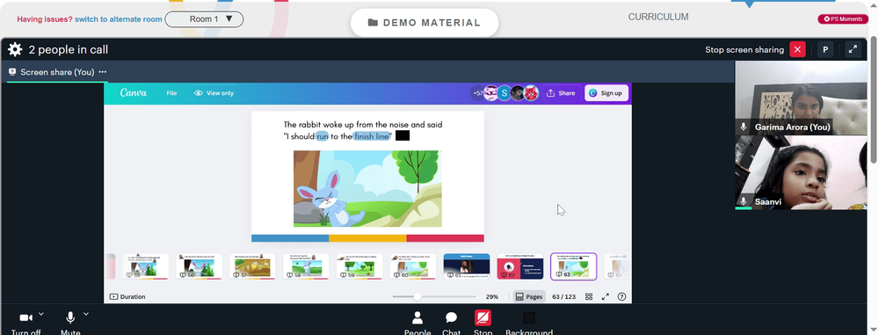Click Saanvi's video tile
The width and height of the screenshot is (879, 335).
(x=801, y=173)
